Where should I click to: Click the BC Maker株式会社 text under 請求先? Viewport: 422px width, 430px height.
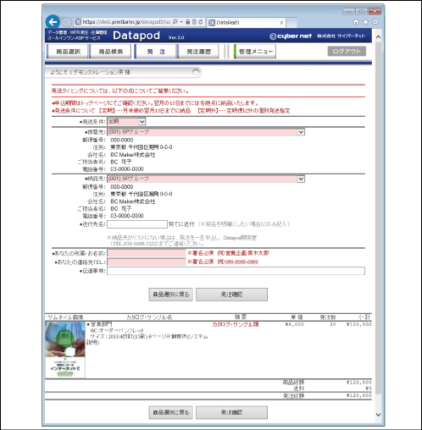133,155
